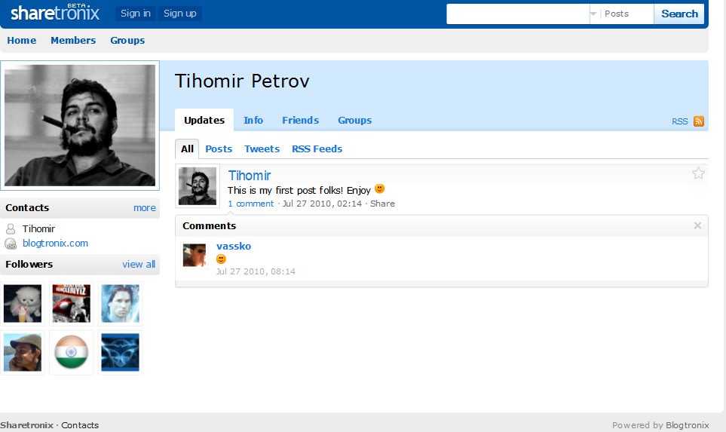
Task: Click Tihomir's avatar beside the post
Action: click(x=198, y=186)
